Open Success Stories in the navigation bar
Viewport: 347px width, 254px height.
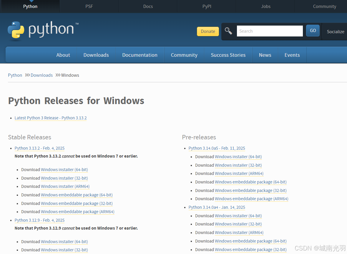[x=228, y=55]
